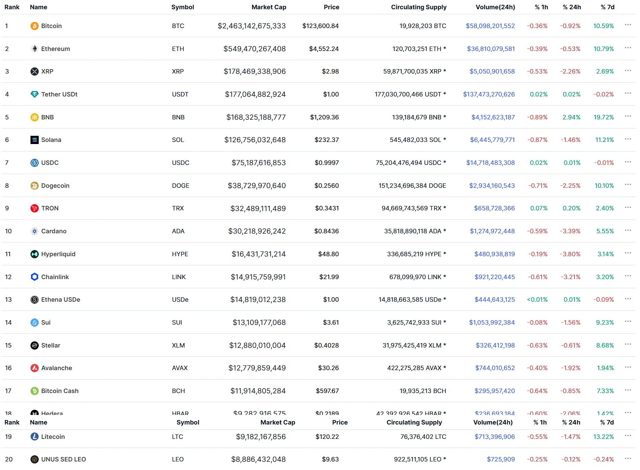Click the UNUS SED LEO logo icon

point(34,459)
